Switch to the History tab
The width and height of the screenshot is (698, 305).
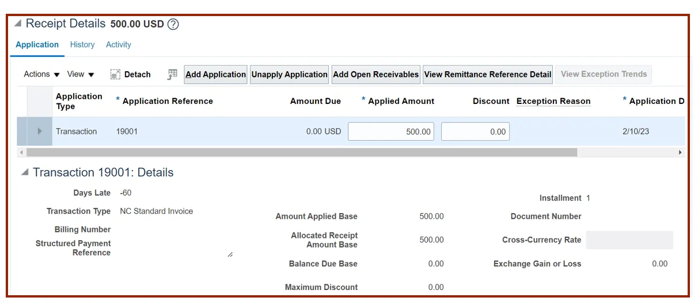pos(82,45)
